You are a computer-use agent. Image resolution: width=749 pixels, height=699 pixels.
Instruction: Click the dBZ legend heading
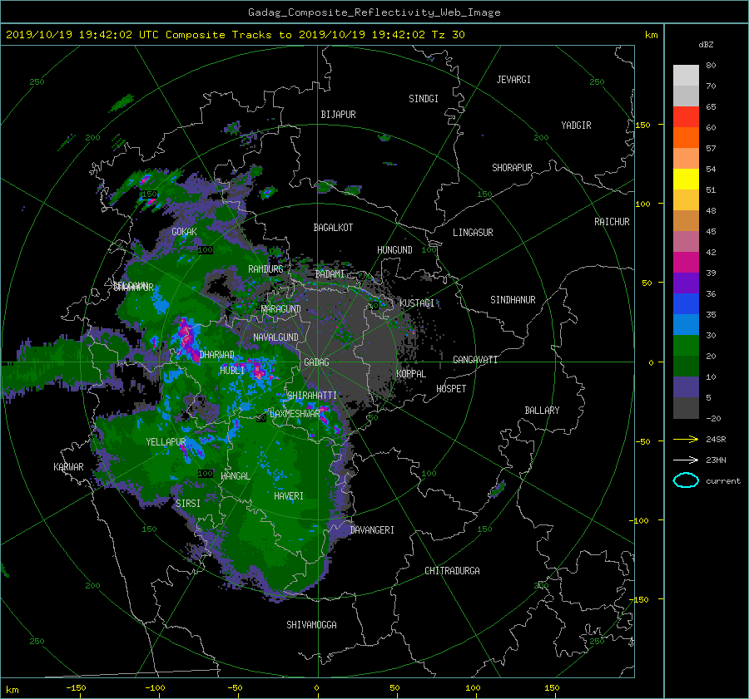(x=706, y=45)
